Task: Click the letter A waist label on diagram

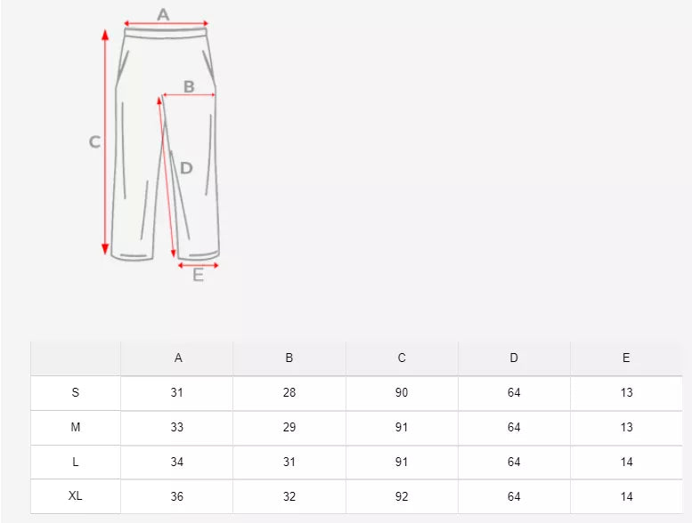Action: pyautogui.click(x=163, y=13)
